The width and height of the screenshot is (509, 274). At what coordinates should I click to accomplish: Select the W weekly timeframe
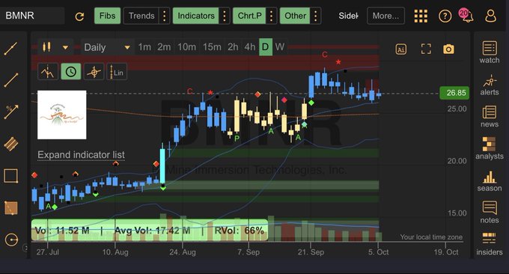279,47
